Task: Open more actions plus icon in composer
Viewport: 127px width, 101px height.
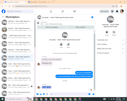Action: tap(38, 94)
